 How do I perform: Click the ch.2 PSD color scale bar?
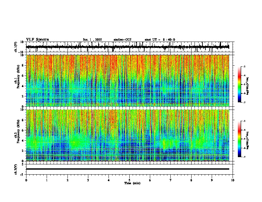[240, 139]
